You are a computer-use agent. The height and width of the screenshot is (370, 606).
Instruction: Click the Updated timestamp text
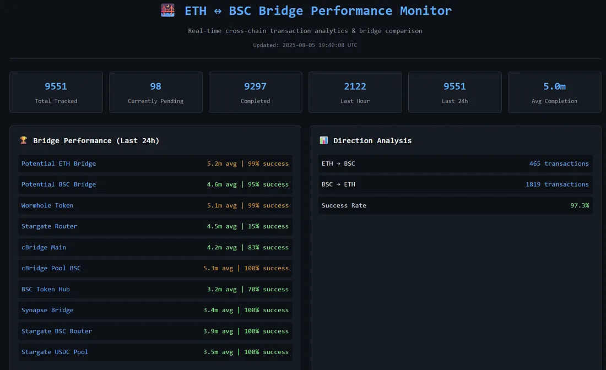pyautogui.click(x=305, y=45)
